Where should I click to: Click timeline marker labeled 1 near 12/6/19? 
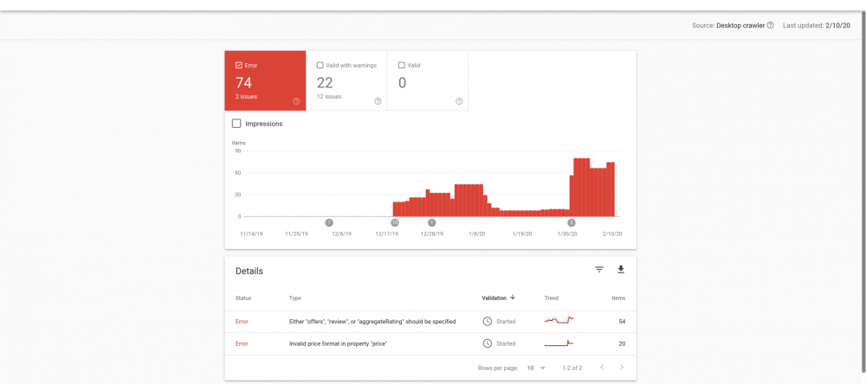click(329, 222)
